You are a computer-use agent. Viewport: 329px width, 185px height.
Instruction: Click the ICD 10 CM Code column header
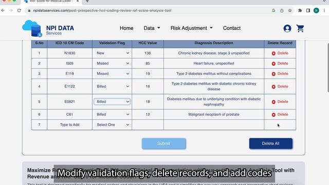click(70, 43)
